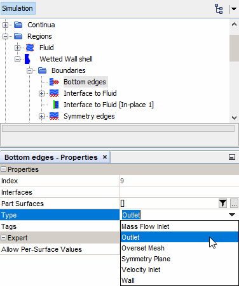
Task: Click the Wetted Wall shell region icon
Action: point(27,59)
